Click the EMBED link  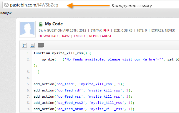pos(79,36)
